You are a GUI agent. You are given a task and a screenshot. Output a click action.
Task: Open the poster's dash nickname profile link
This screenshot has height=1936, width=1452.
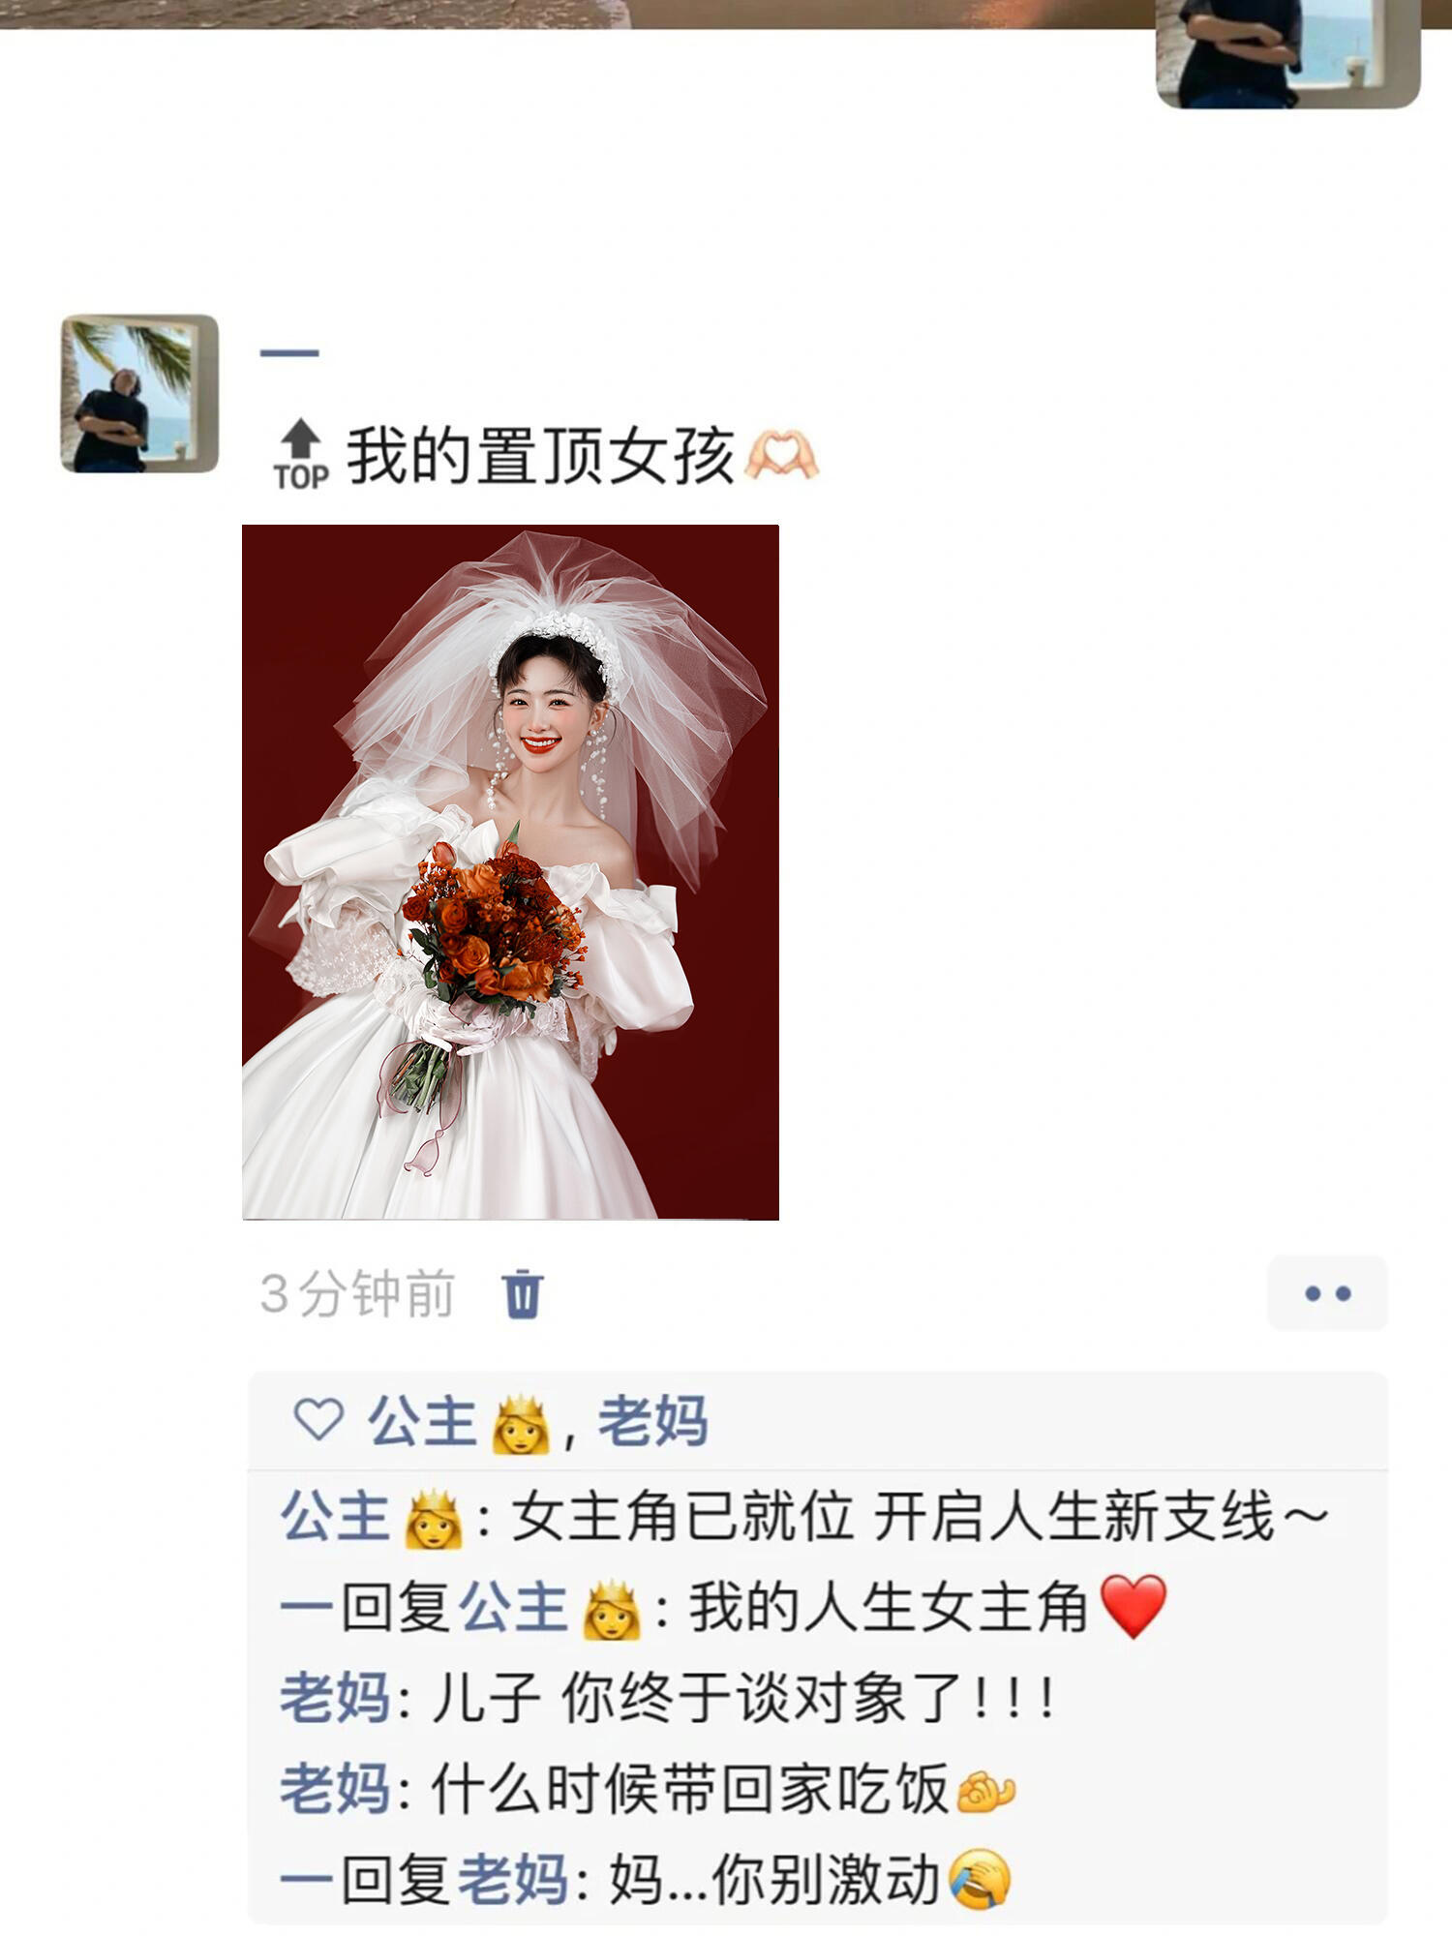[289, 353]
